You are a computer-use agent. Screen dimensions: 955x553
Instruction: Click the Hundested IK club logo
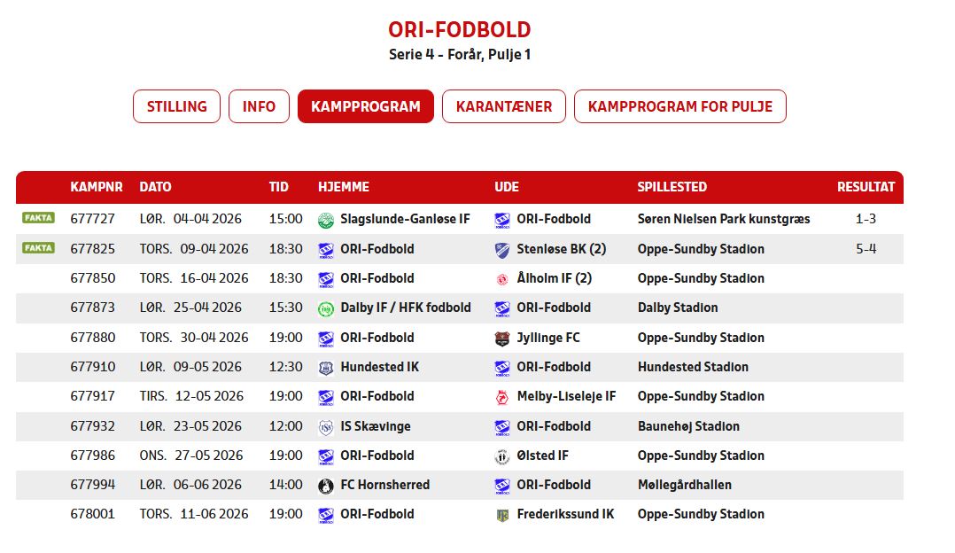325,368
